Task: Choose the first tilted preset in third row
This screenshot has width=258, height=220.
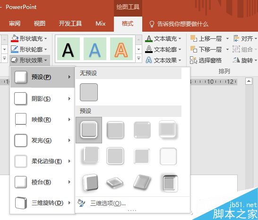Action: pos(90,183)
